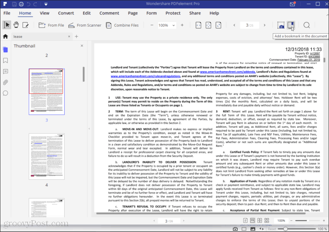Open the Comments panel in sidebar

5,71
